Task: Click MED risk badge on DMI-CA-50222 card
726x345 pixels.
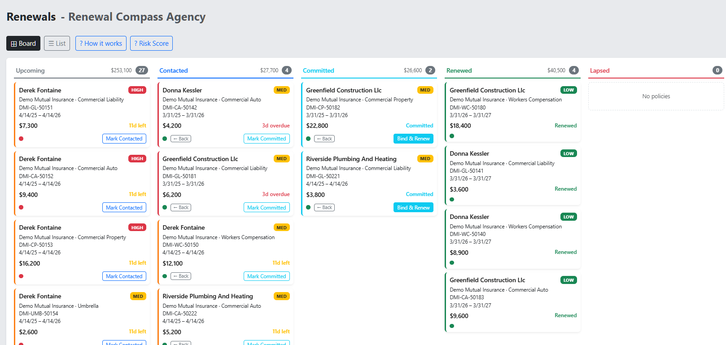Action: [x=282, y=296]
